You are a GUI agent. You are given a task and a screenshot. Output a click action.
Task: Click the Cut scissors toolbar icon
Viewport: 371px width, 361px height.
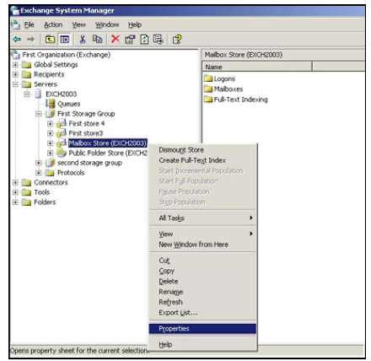(83, 40)
